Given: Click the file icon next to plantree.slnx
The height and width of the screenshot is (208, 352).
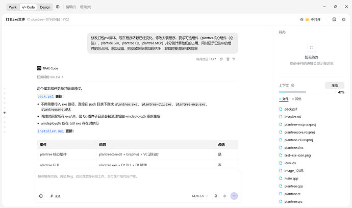Looking at the screenshot, I should tap(281, 148).
